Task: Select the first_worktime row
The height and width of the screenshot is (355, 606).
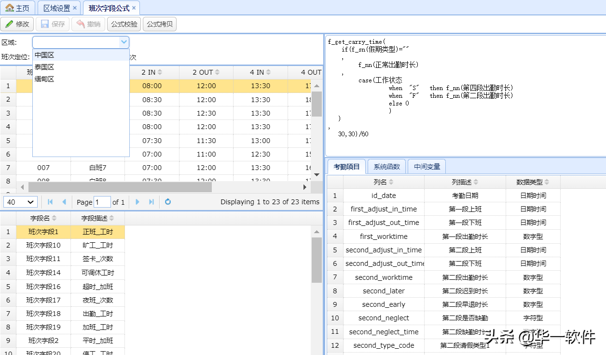Action: [x=443, y=237]
